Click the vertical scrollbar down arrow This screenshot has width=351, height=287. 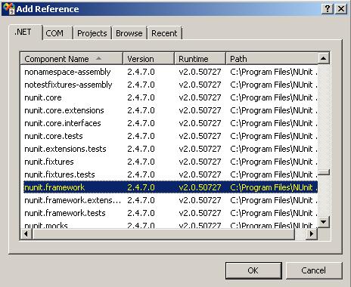pyautogui.click(x=324, y=222)
